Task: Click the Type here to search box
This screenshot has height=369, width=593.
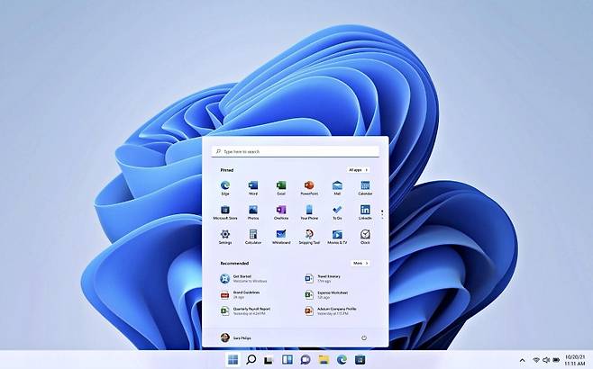Action: click(296, 151)
